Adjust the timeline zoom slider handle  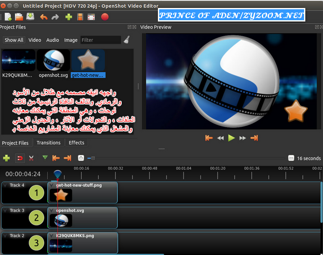coord(93,158)
